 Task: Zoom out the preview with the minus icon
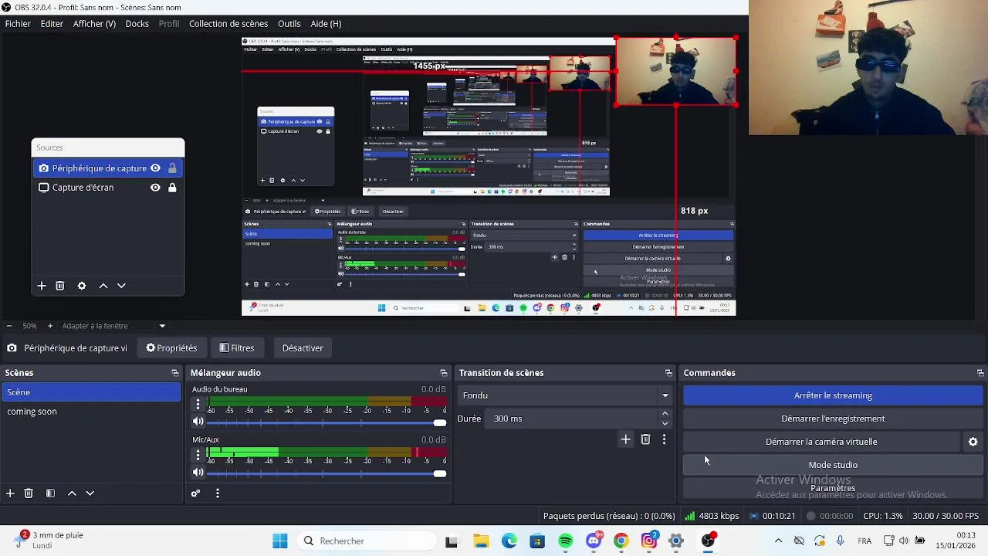point(8,326)
